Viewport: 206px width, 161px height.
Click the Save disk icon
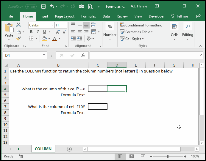[43, 6]
